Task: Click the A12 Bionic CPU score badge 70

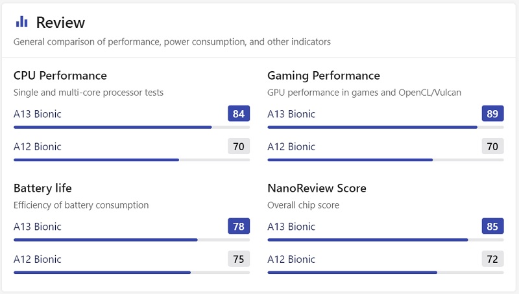Action: pos(239,146)
